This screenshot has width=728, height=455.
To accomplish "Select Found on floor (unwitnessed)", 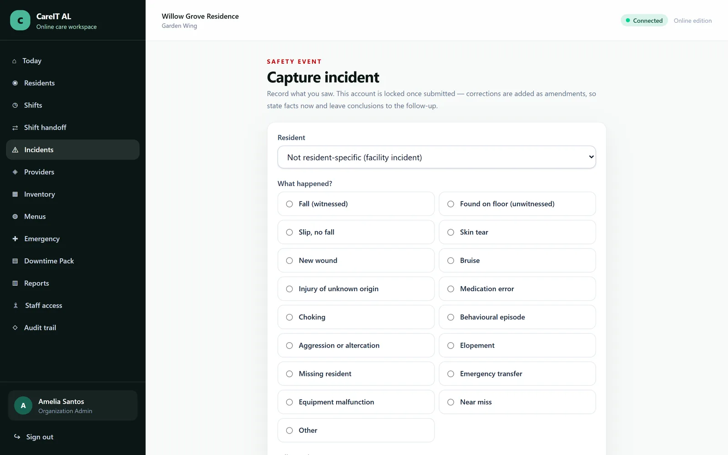I will [x=517, y=204].
